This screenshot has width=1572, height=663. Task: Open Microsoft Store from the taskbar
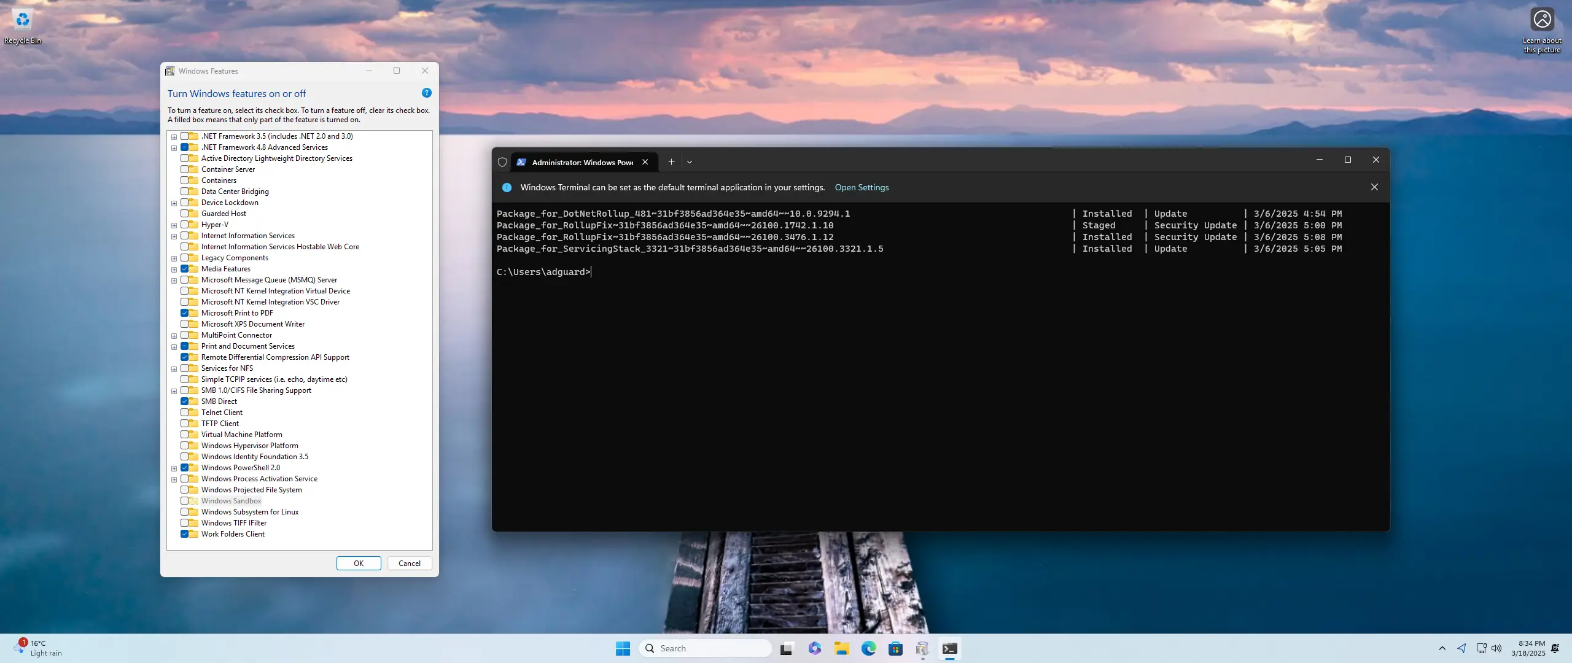(895, 648)
